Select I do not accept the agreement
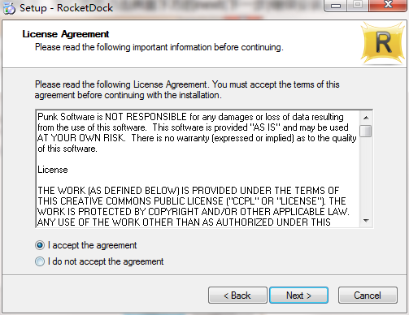Viewport: 409px width, 315px height. click(40, 261)
